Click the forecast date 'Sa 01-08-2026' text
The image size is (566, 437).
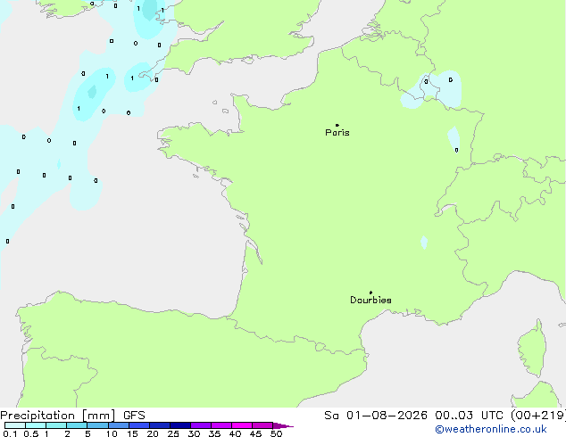pos(376,416)
